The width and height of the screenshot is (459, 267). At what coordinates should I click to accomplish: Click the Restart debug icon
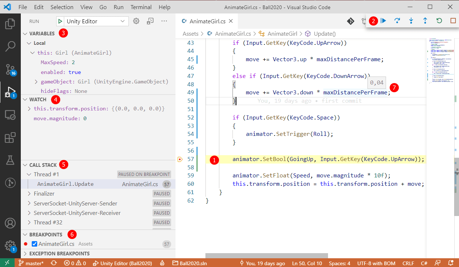(439, 21)
